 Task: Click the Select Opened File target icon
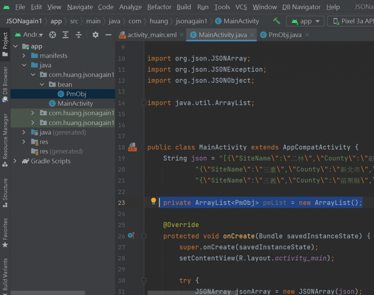[x=53, y=35]
